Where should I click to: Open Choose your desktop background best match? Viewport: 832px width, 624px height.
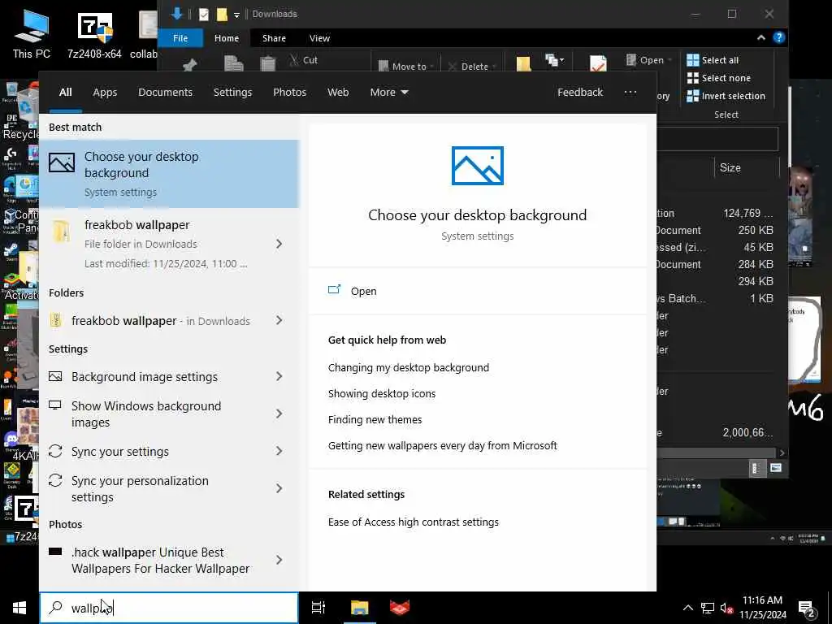pyautogui.click(x=169, y=174)
